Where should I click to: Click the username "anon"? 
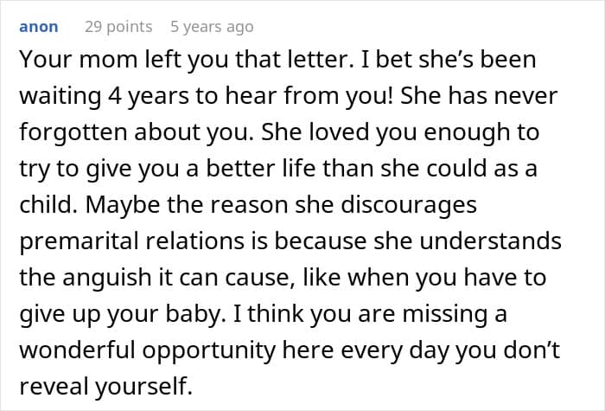[x=38, y=27]
